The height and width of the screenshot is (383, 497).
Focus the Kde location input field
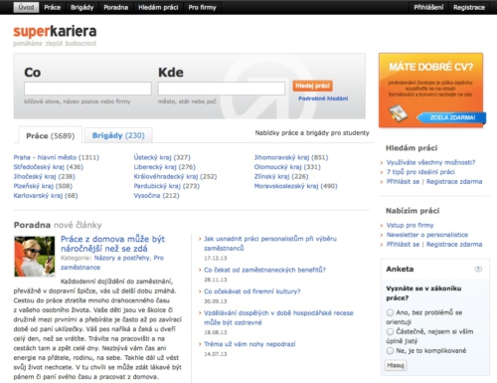222,89
